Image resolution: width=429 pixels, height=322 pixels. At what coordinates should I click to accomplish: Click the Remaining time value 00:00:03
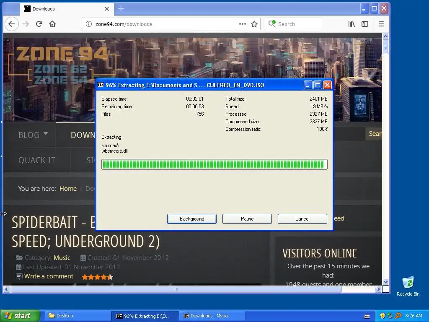click(195, 106)
